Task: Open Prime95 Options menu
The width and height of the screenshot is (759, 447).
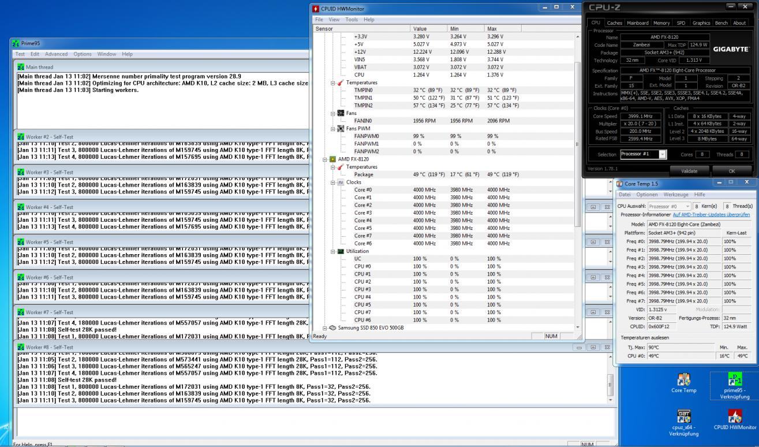Action: [83, 54]
